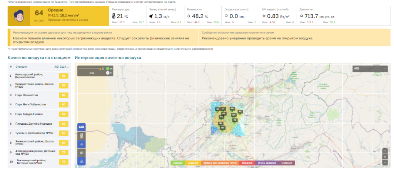Show the wind layer on map
The width and height of the screenshot is (394, 174).
click(x=81, y=144)
